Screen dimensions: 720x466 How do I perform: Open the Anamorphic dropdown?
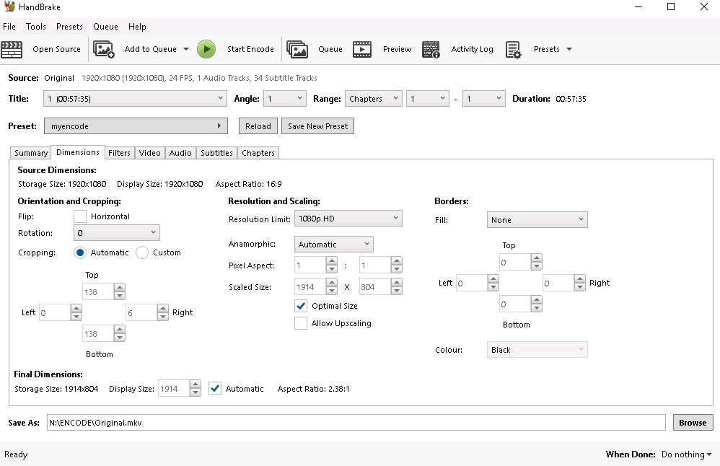334,245
